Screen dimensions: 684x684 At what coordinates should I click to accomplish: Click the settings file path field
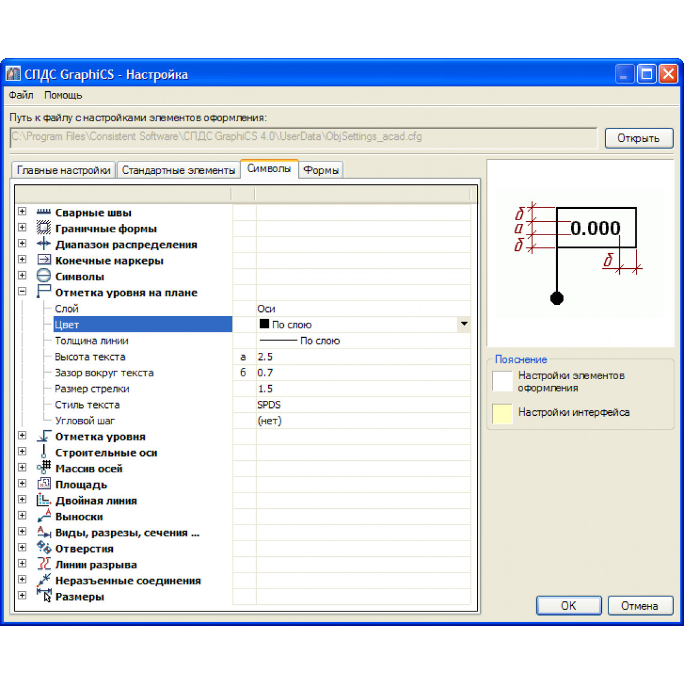click(304, 137)
